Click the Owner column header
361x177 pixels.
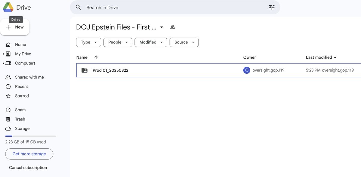(x=250, y=57)
